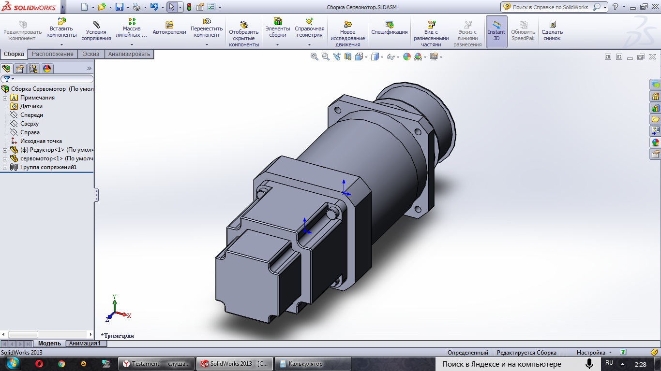Screen dimensions: 661x371
Task: Toggle the Section View icon
Action: 347,57
